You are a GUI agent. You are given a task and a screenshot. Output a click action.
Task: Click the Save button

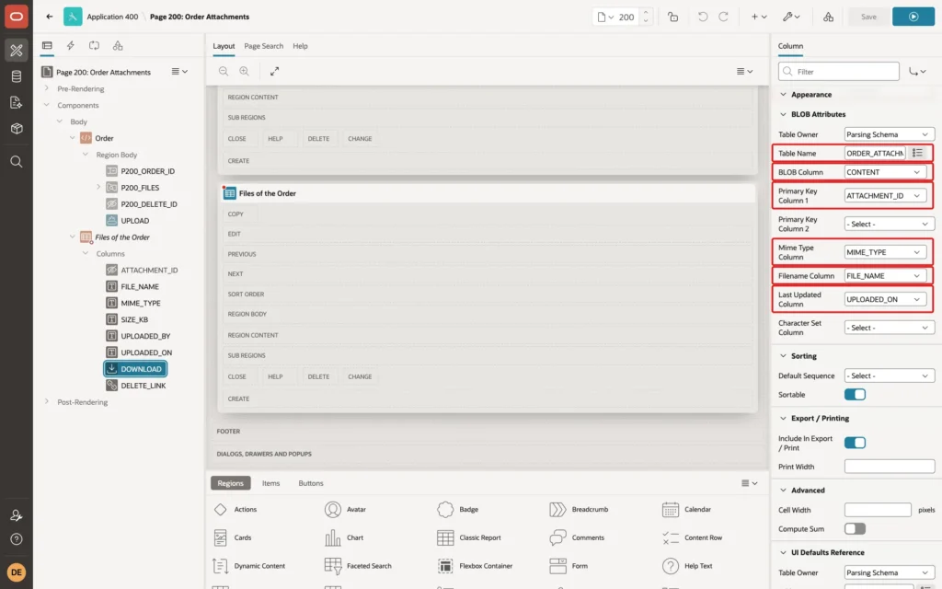(868, 17)
